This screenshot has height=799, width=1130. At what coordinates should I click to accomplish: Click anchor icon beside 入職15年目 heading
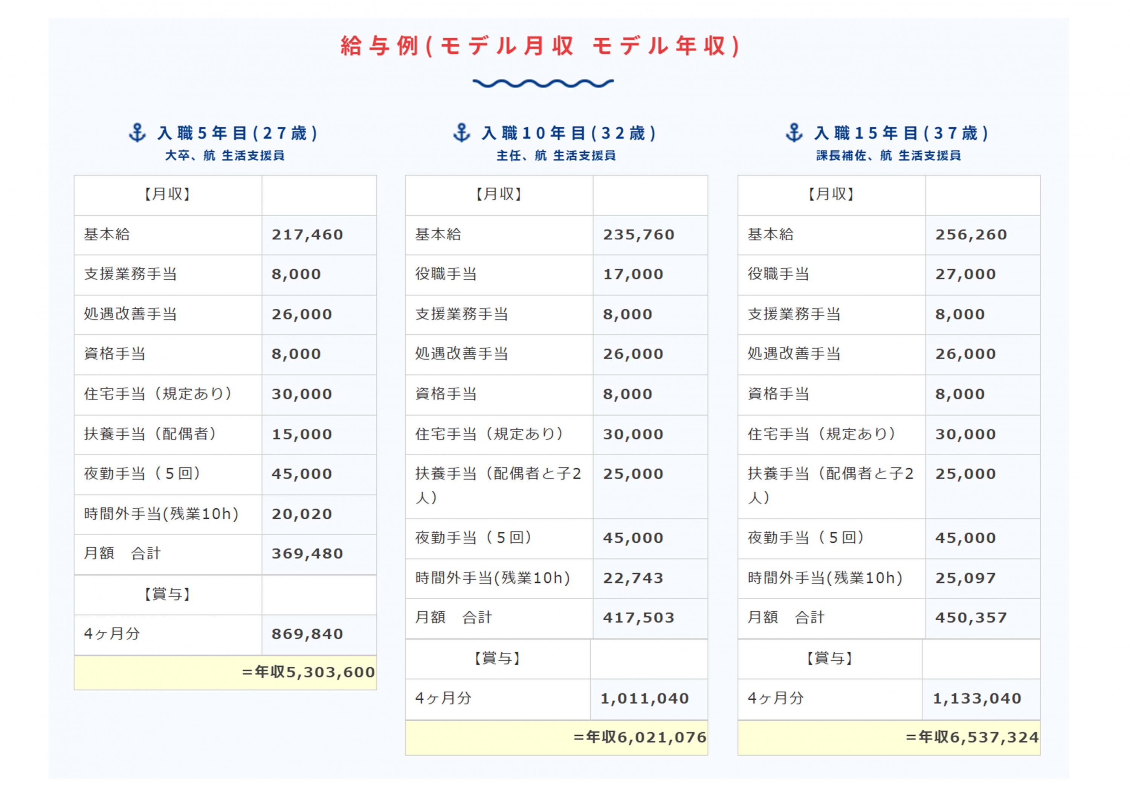(794, 133)
